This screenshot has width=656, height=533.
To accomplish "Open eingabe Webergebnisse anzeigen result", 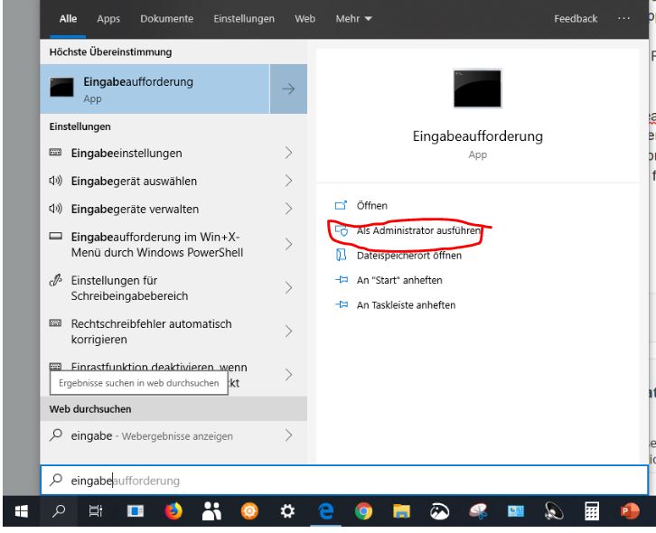I will click(173, 435).
